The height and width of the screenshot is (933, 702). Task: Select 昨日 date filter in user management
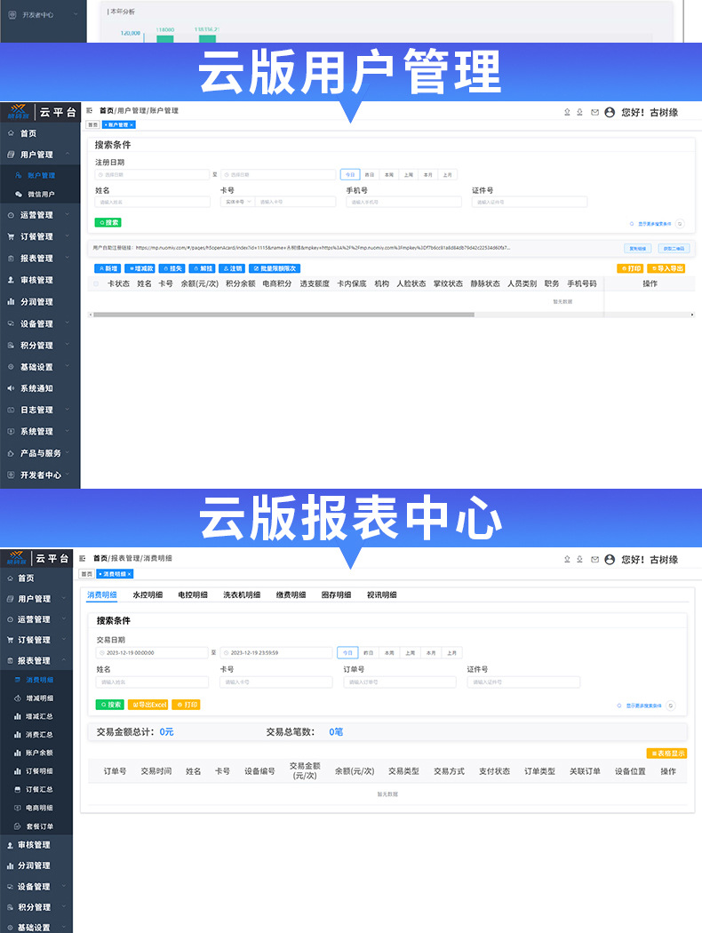coord(370,174)
